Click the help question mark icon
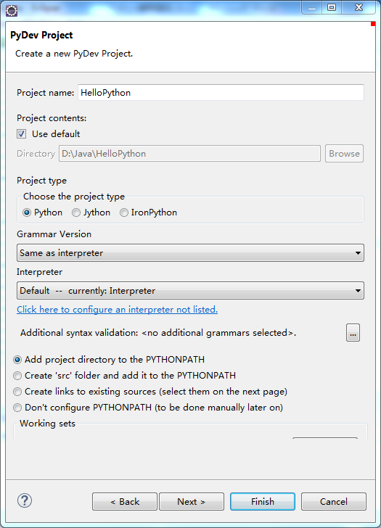This screenshot has height=528, width=381. [25, 500]
